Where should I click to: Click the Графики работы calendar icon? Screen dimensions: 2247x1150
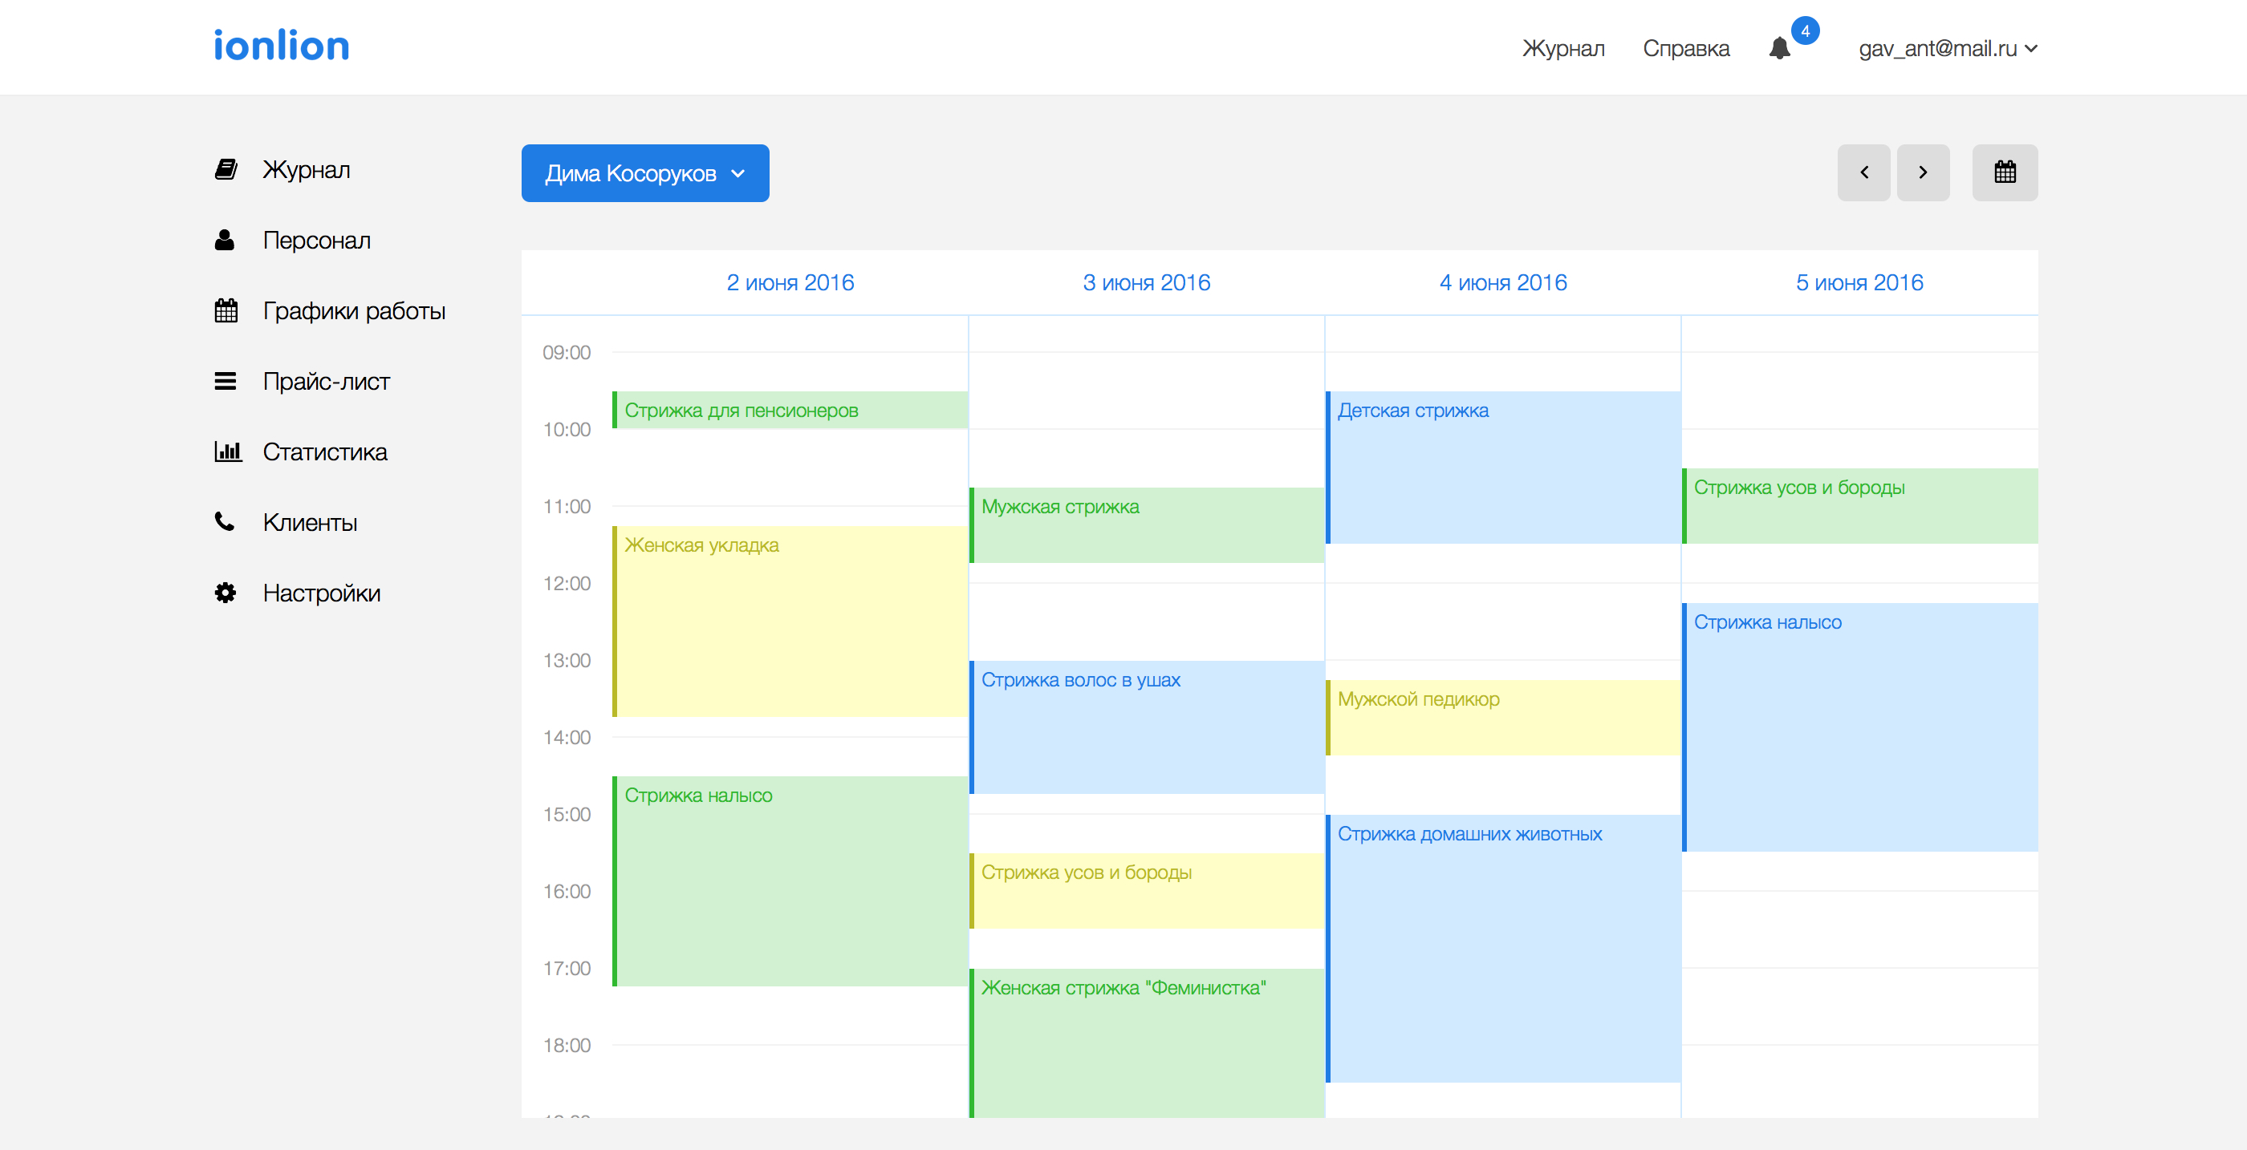tap(226, 310)
